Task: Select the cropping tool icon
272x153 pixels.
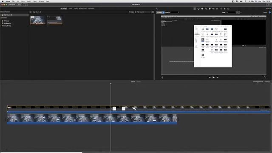Action: coord(206,8)
